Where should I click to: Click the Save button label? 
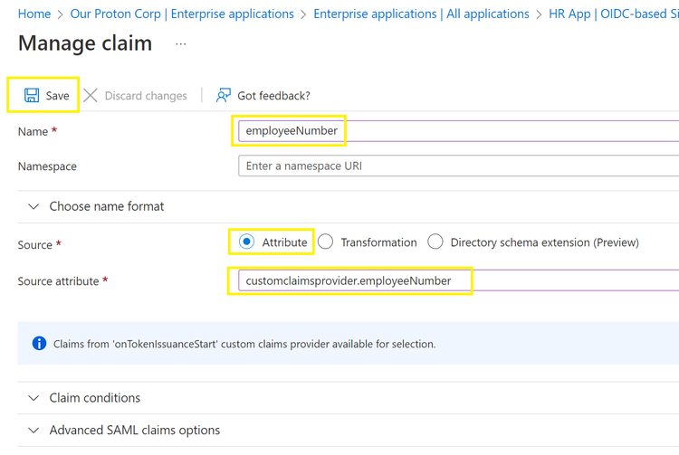tap(57, 95)
